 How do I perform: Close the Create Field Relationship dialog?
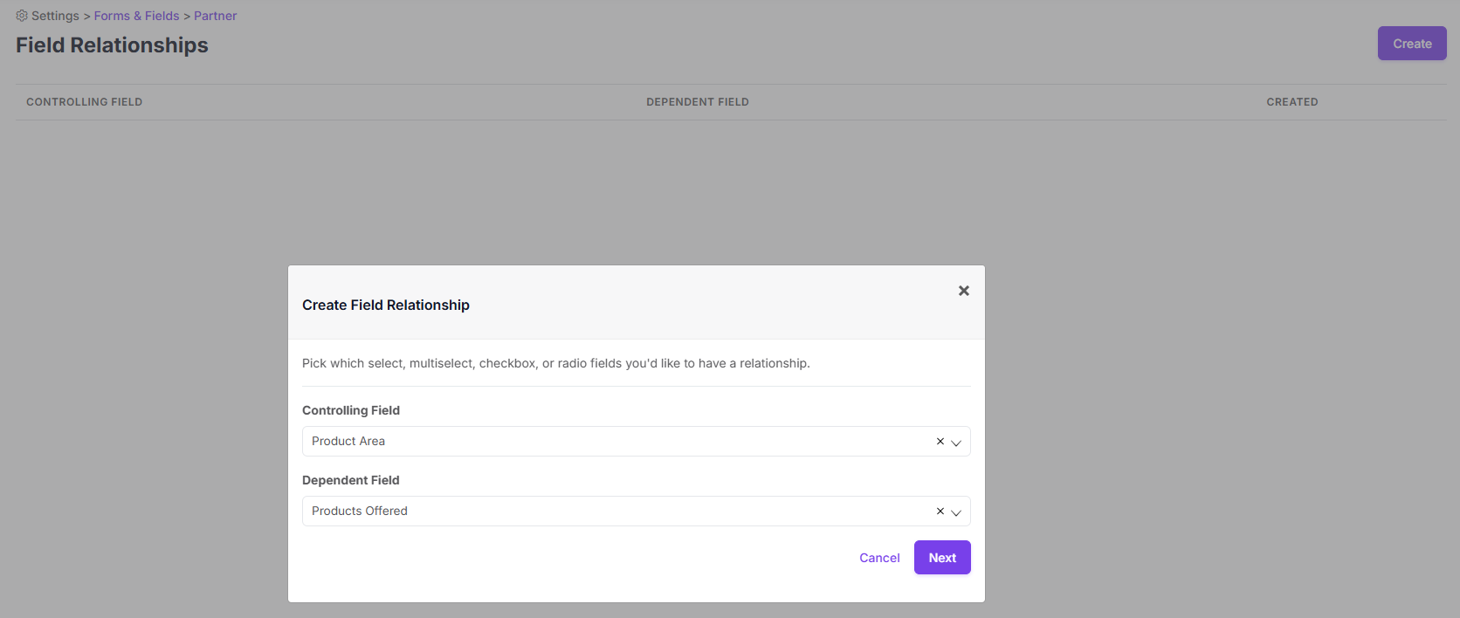[x=964, y=291]
